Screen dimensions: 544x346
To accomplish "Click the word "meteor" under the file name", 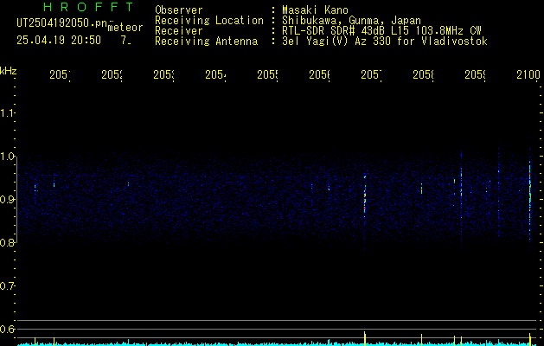I will (125, 28).
